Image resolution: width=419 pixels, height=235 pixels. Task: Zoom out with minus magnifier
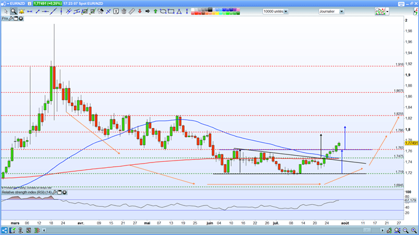click(405, 230)
